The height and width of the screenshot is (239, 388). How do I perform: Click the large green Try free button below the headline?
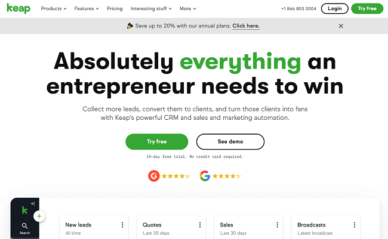tap(156, 141)
